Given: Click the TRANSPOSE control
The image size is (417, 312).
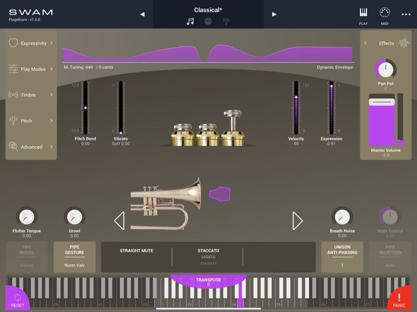Looking at the screenshot, I should 208,282.
